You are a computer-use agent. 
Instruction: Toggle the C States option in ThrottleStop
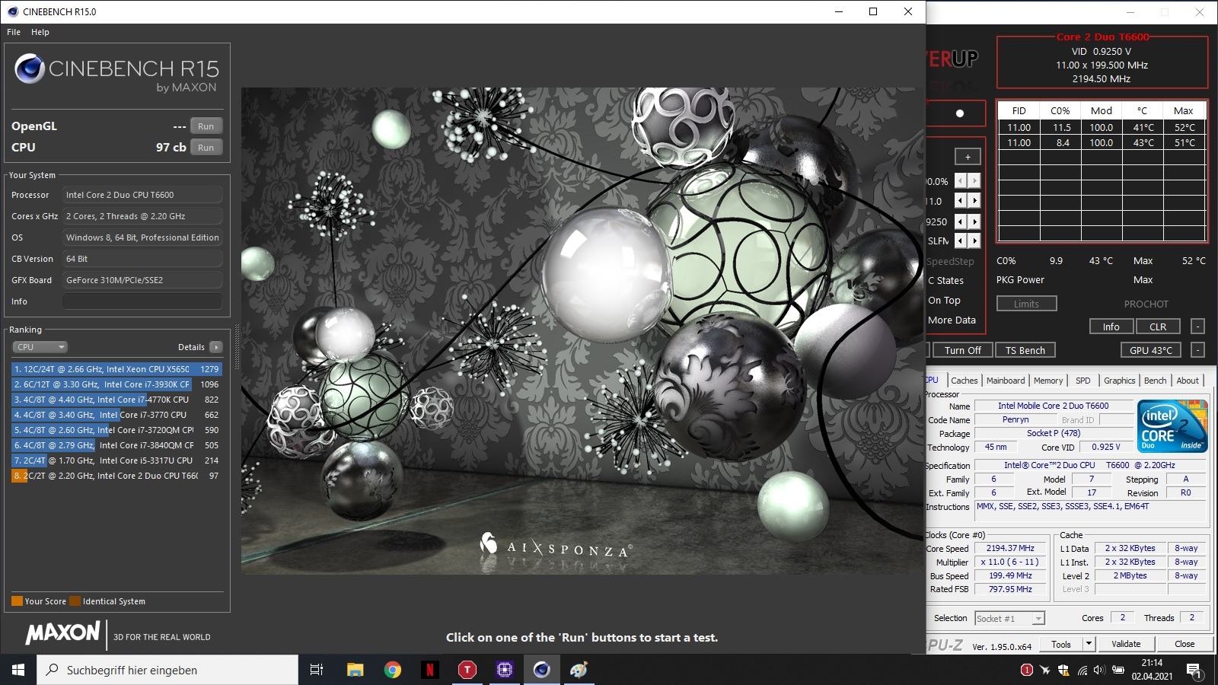point(945,281)
